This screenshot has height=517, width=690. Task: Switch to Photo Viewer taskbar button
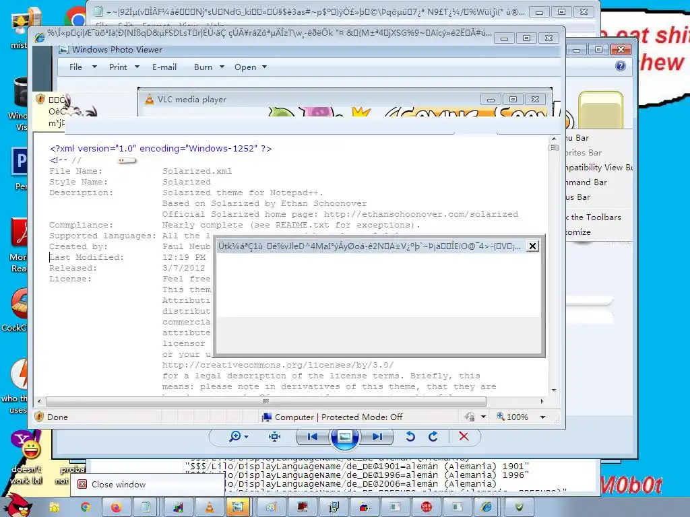point(238,508)
